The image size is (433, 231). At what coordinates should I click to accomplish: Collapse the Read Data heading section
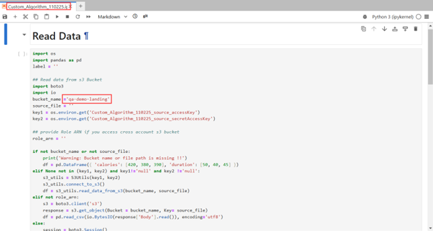click(24, 35)
